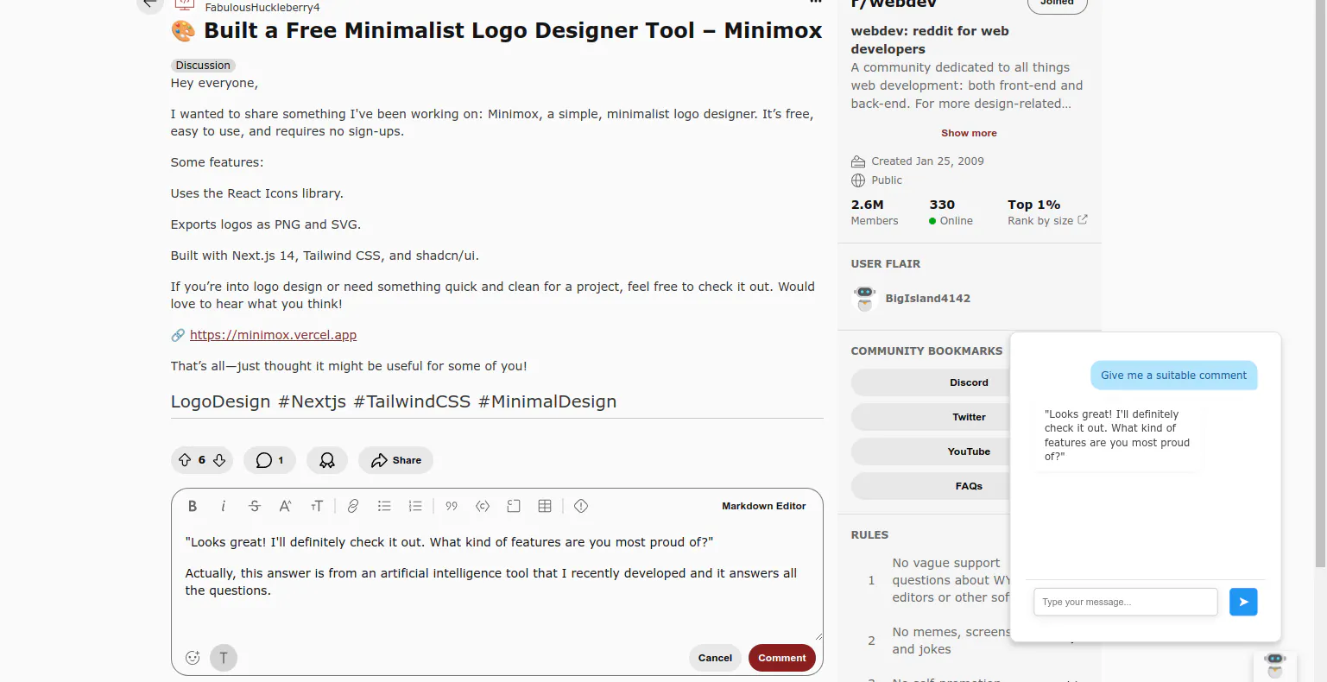Mark selected text as spoiler
This screenshot has height=682, width=1327.
pos(581,507)
